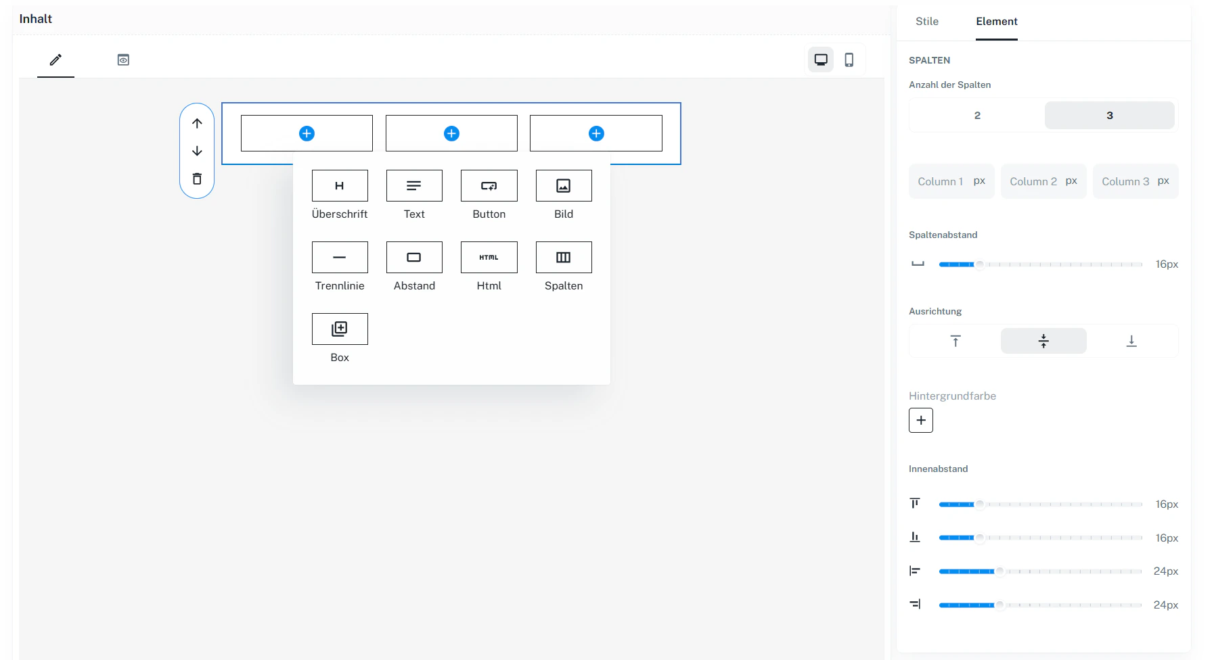Add content to middle column plus
The image size is (1216, 660).
(x=451, y=133)
